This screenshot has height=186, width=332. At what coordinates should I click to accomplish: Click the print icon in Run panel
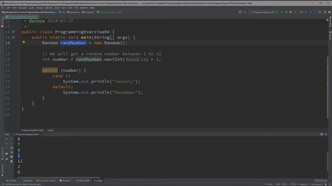coord(11,157)
